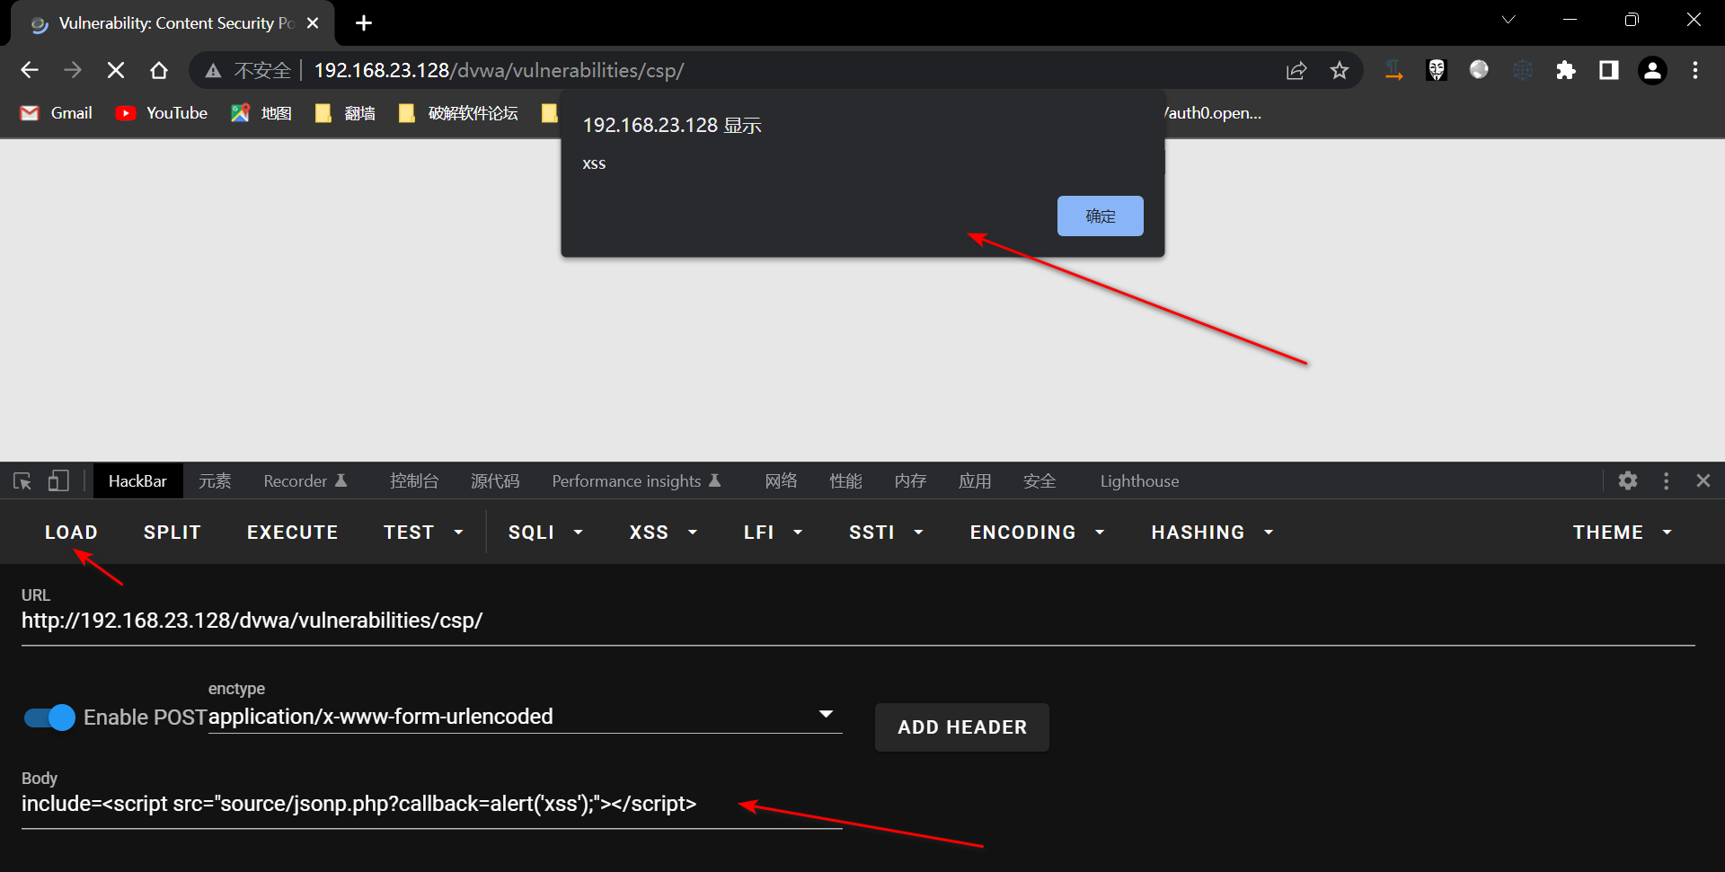Open the THEME dropdown
The height and width of the screenshot is (872, 1725).
pos(1622,533)
